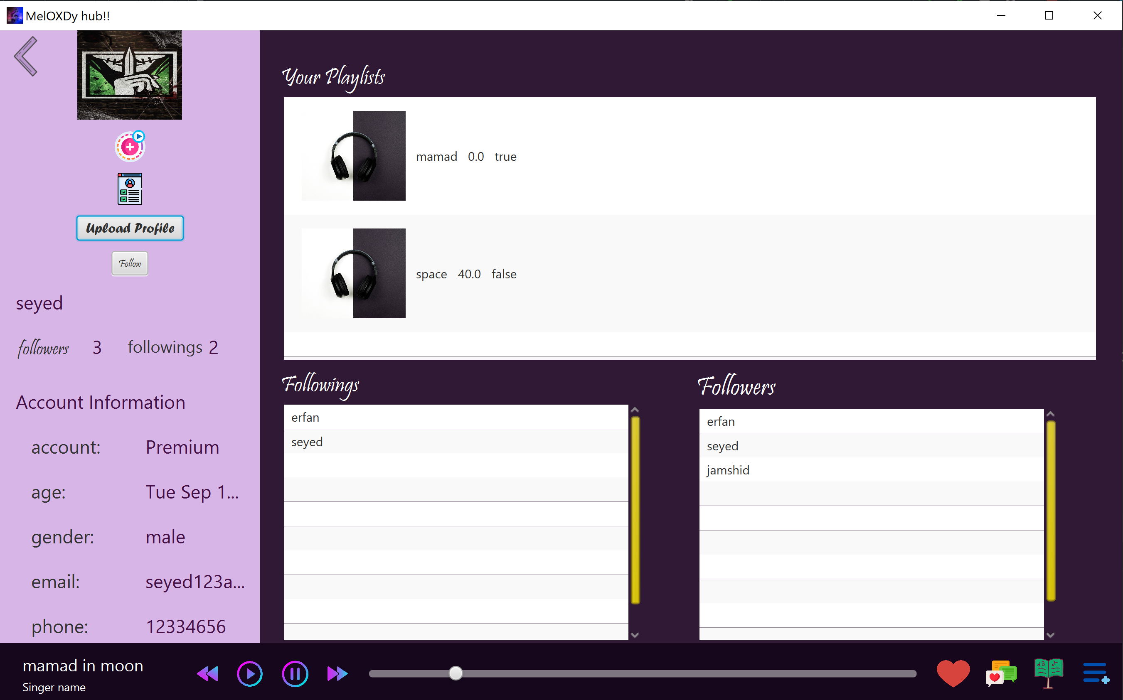
Task: Click the Upload Profile button
Action: (130, 228)
